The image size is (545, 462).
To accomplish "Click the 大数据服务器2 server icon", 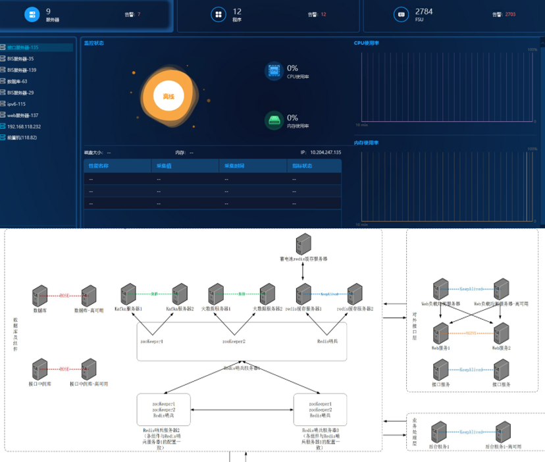I will (x=267, y=294).
